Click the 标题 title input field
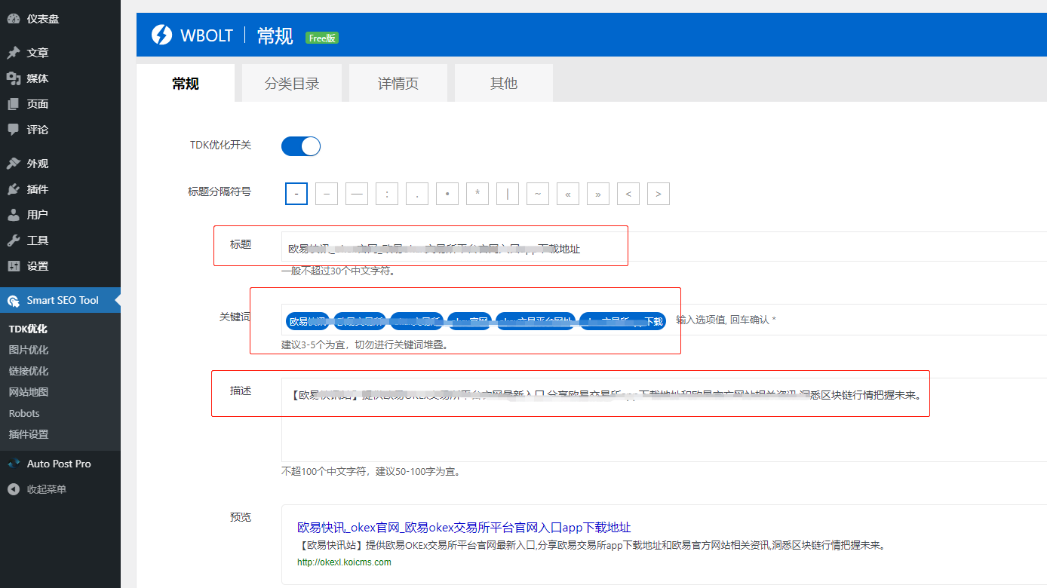The height and width of the screenshot is (588, 1047). pyautogui.click(x=664, y=247)
